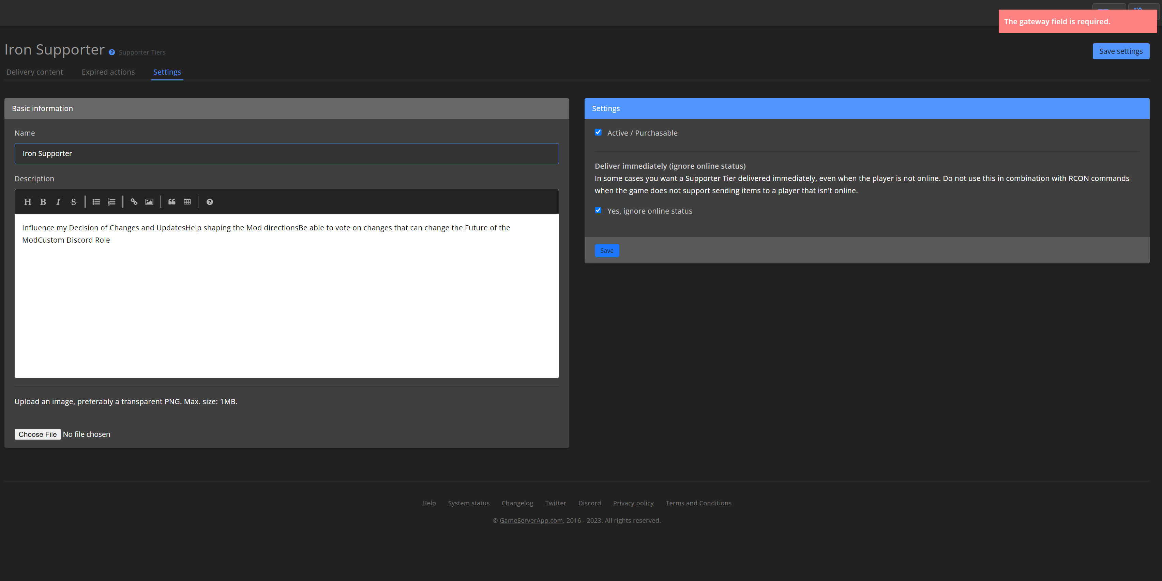1162x581 pixels.
Task: Insert a blockquote in the description editor
Action: point(171,202)
